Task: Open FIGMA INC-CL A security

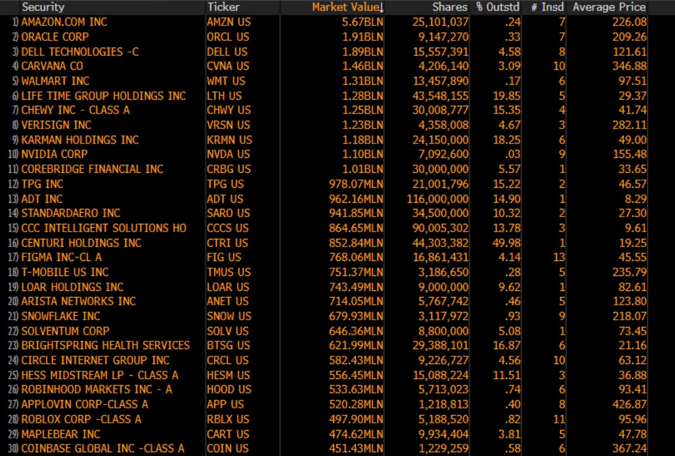Action: [x=62, y=257]
